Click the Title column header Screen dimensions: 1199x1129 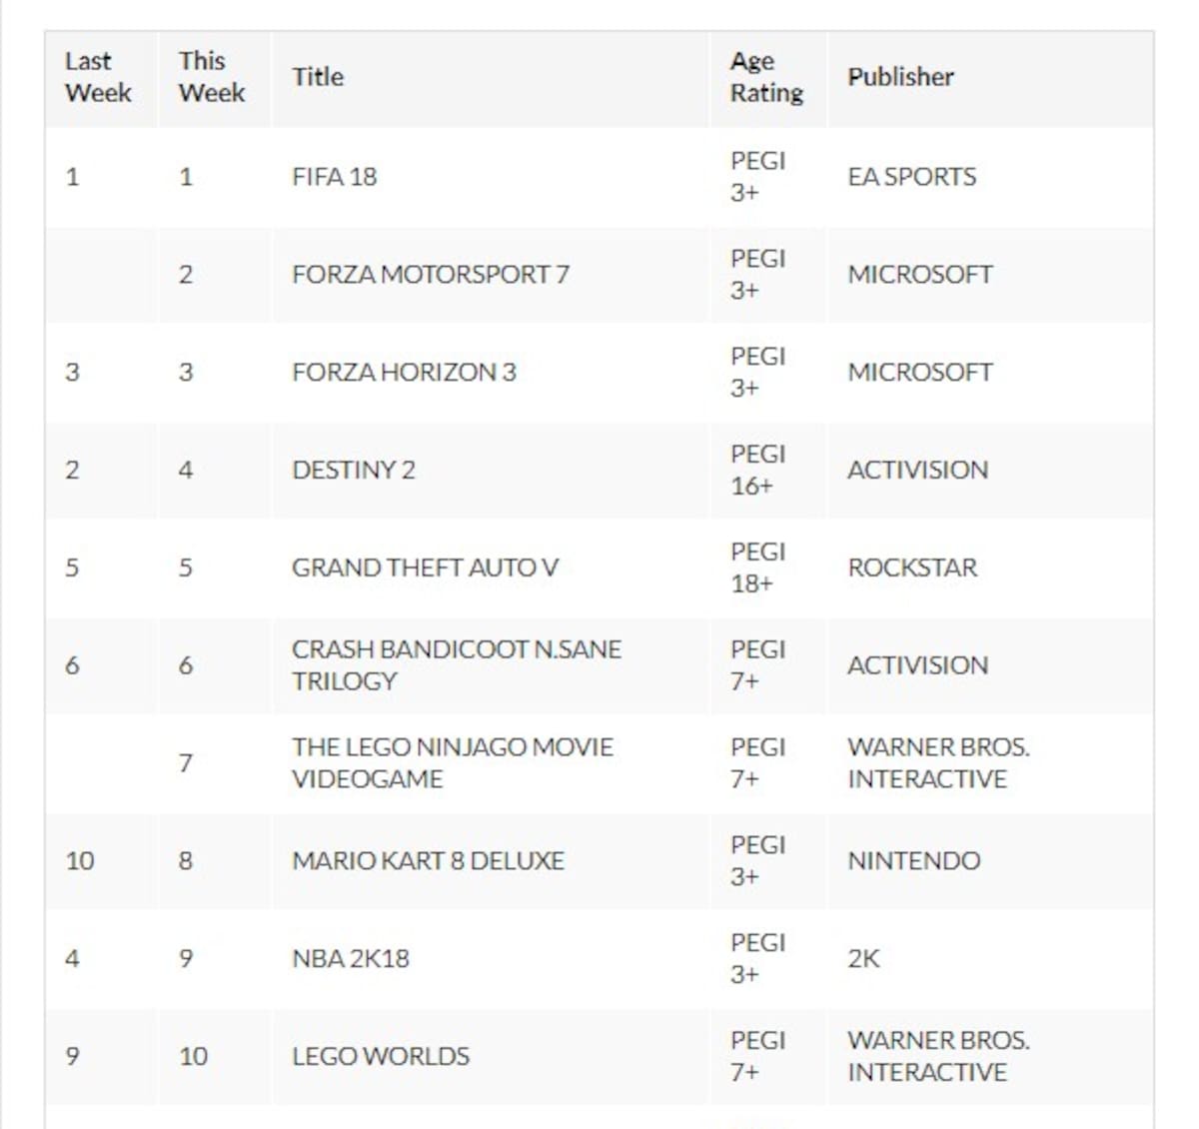(318, 77)
